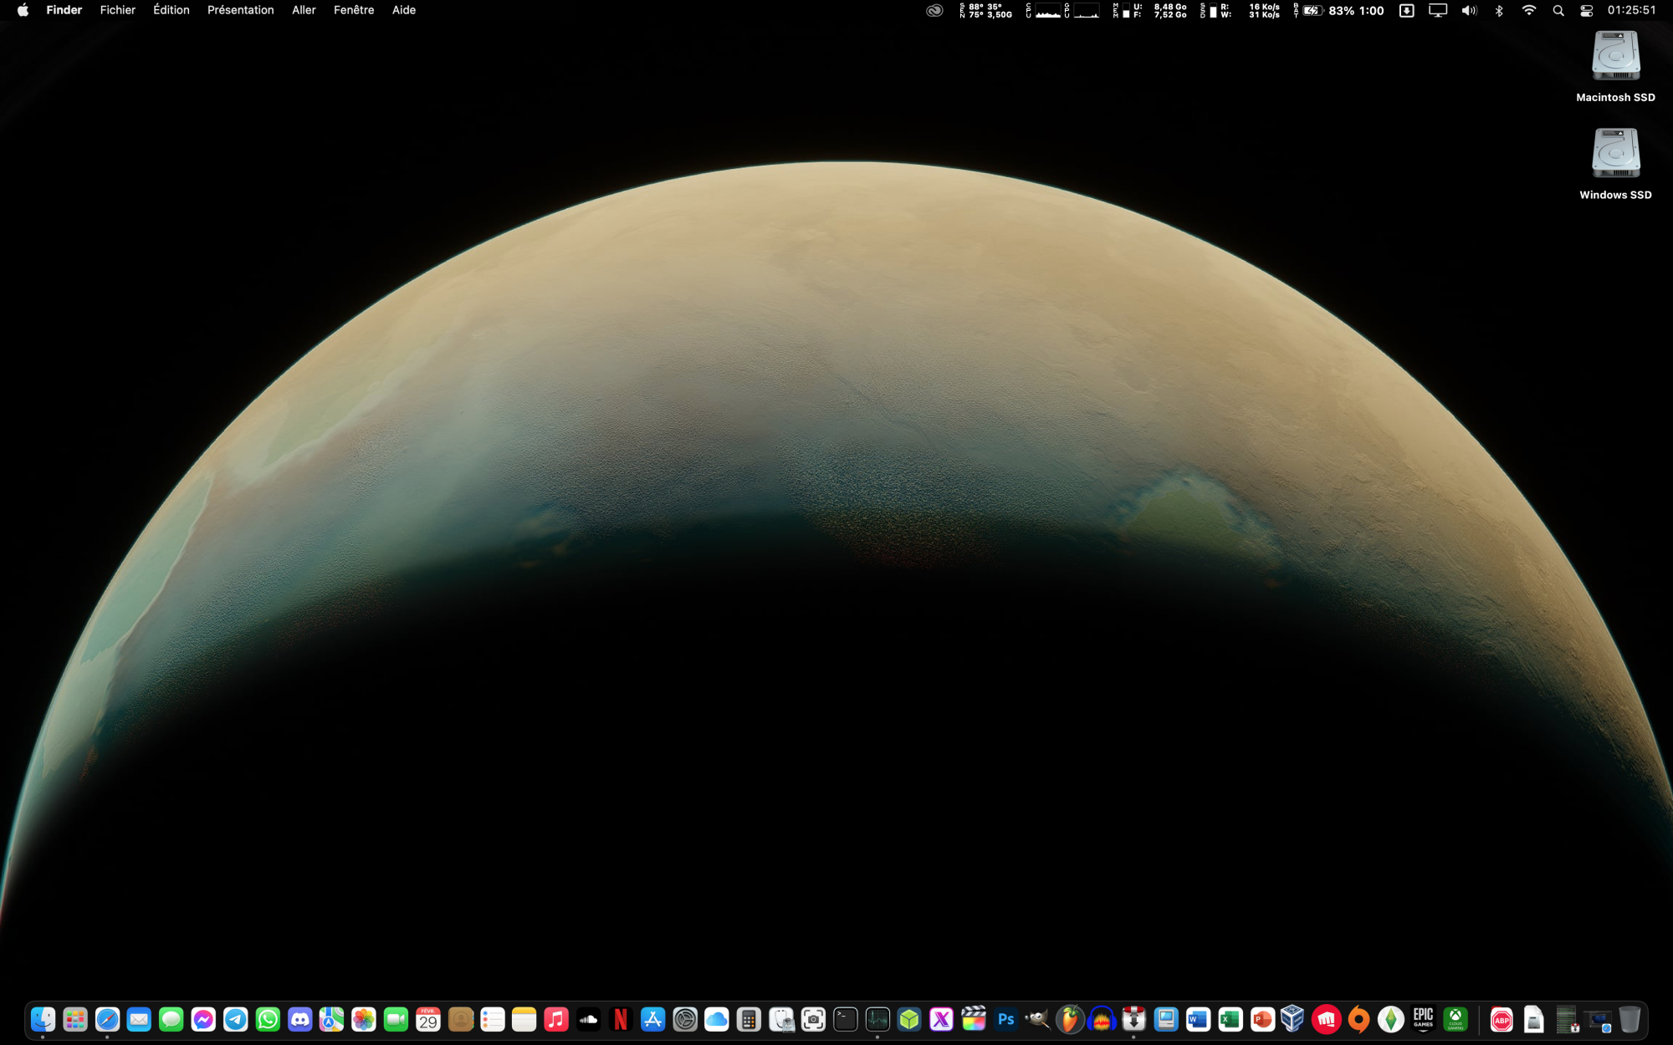Open the Trash in the Dock

coord(1630,1019)
